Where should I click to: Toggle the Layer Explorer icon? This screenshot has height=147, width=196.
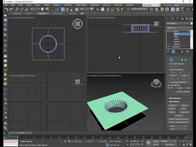point(167,9)
